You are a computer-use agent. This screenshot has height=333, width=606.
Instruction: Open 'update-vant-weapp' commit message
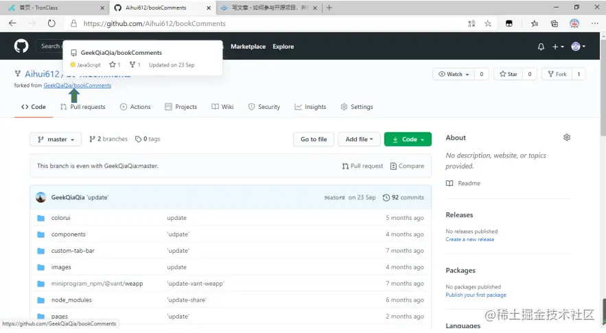(196, 284)
